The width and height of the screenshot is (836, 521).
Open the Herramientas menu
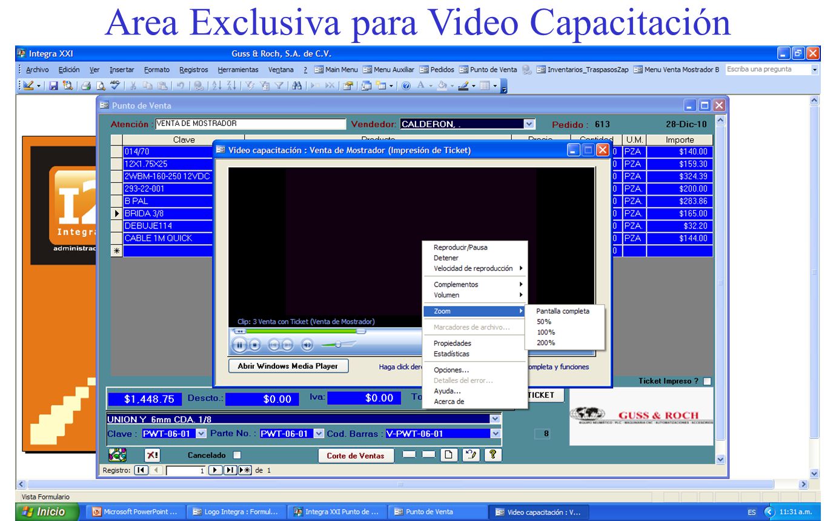pyautogui.click(x=238, y=70)
